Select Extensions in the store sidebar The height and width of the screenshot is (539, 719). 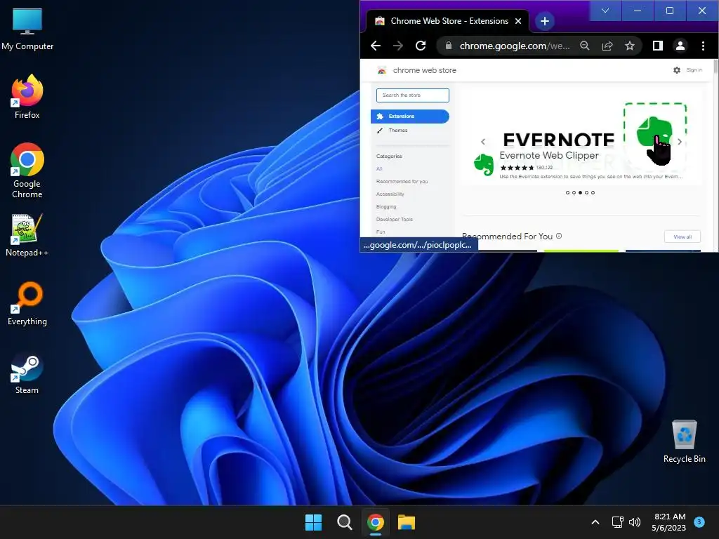409,117
